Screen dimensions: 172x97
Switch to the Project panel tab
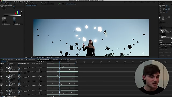(14, 4)
